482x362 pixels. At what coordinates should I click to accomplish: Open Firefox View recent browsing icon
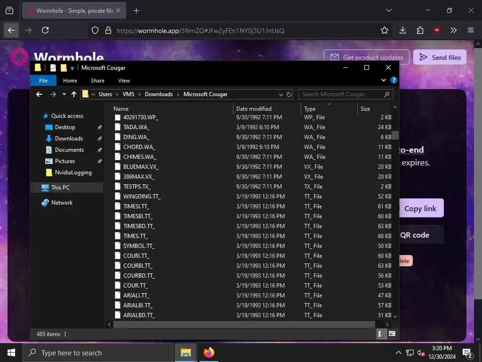(9, 10)
